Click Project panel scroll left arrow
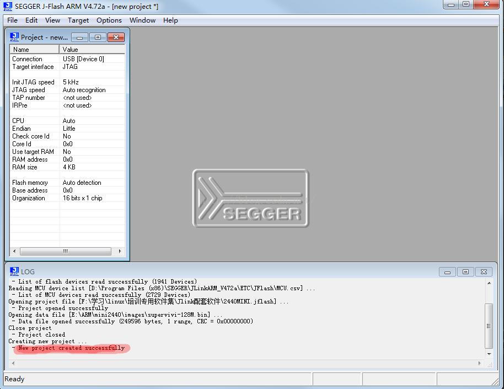 click(14, 251)
